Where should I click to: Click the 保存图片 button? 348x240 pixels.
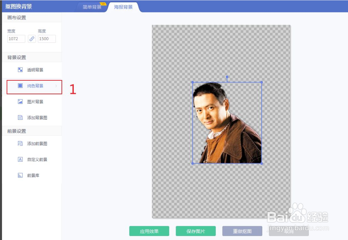[196, 231]
